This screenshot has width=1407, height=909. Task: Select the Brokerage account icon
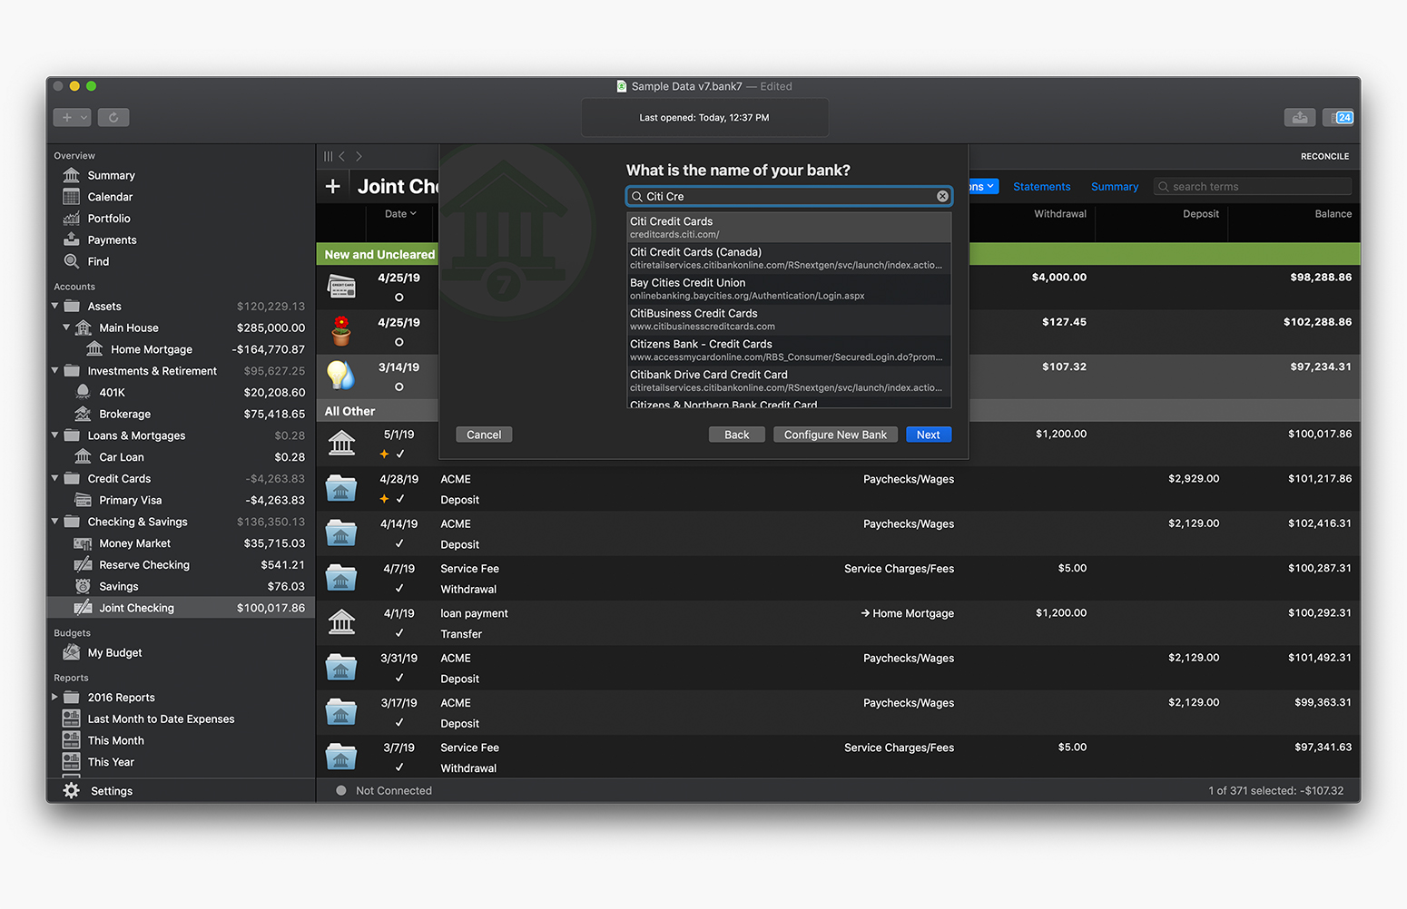tap(83, 414)
